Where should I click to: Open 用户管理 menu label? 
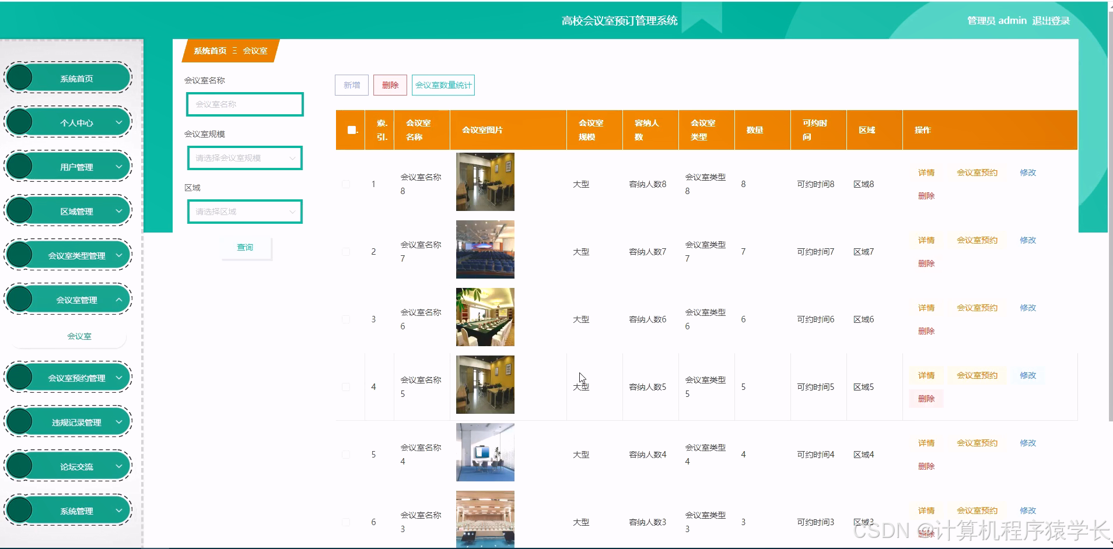click(x=76, y=167)
